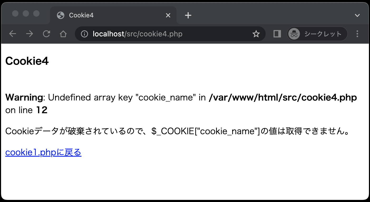The image size is (370, 202).
Task: Click the browser back arrow
Action: point(13,34)
